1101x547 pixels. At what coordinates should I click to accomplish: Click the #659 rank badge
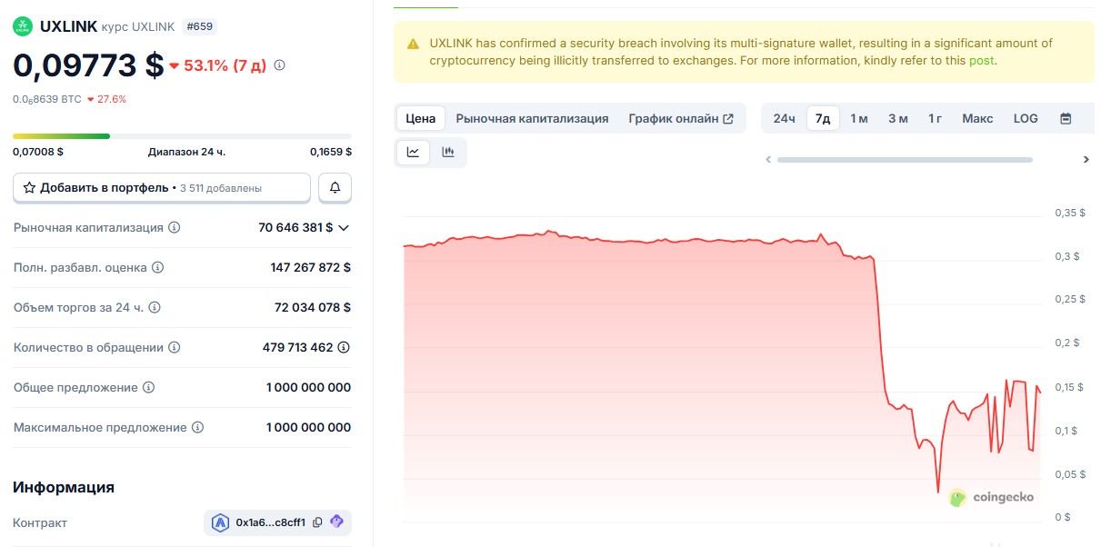pos(200,26)
